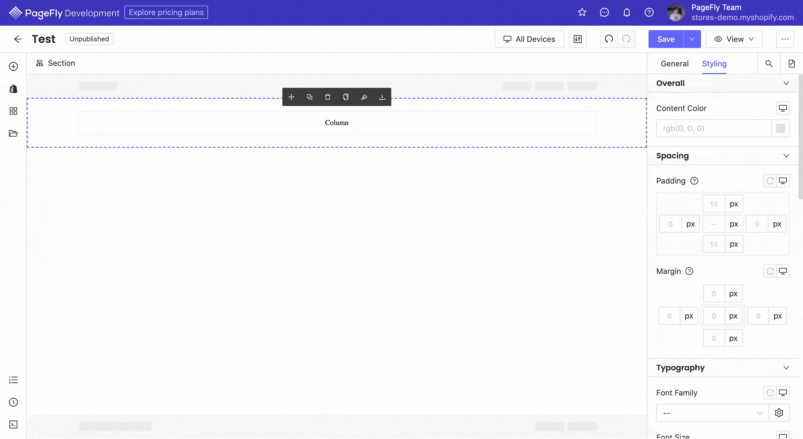This screenshot has height=439, width=803.
Task: Click the stores-demo.myshopify.com account text
Action: (x=742, y=18)
